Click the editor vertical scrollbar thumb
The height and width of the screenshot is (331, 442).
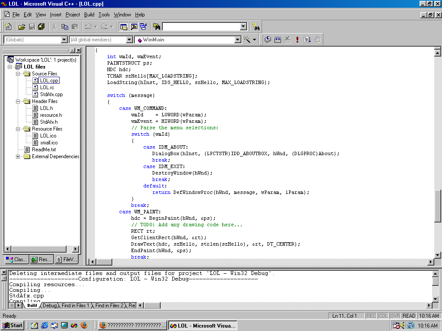438,206
